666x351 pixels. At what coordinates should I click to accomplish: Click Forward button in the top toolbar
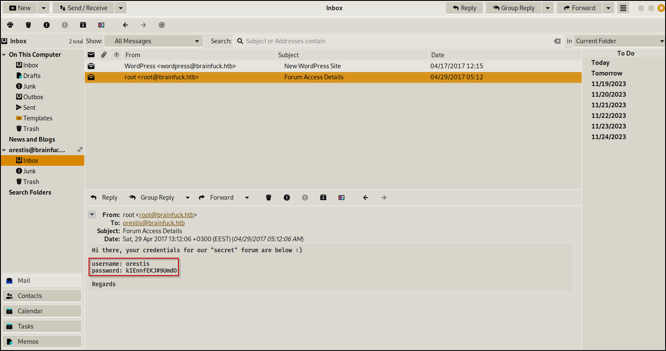point(579,8)
